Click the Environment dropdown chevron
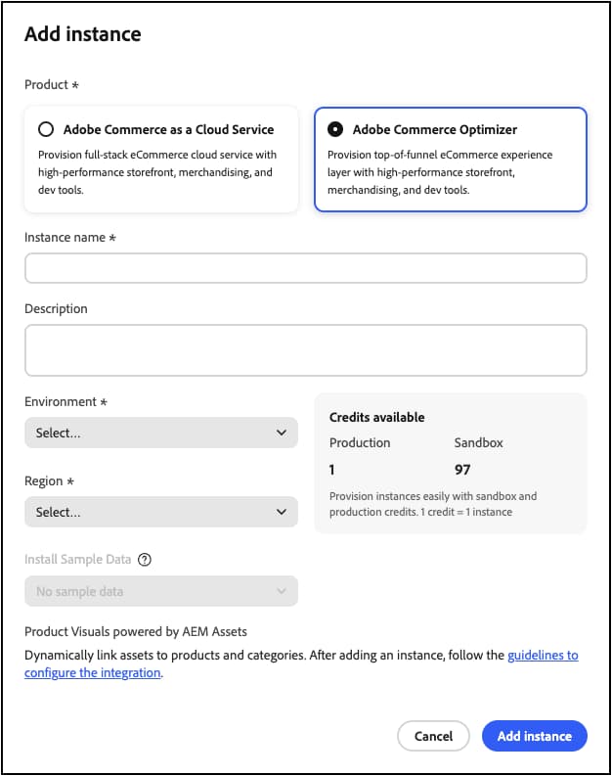Viewport: 612px width, 776px height. pyautogui.click(x=282, y=433)
